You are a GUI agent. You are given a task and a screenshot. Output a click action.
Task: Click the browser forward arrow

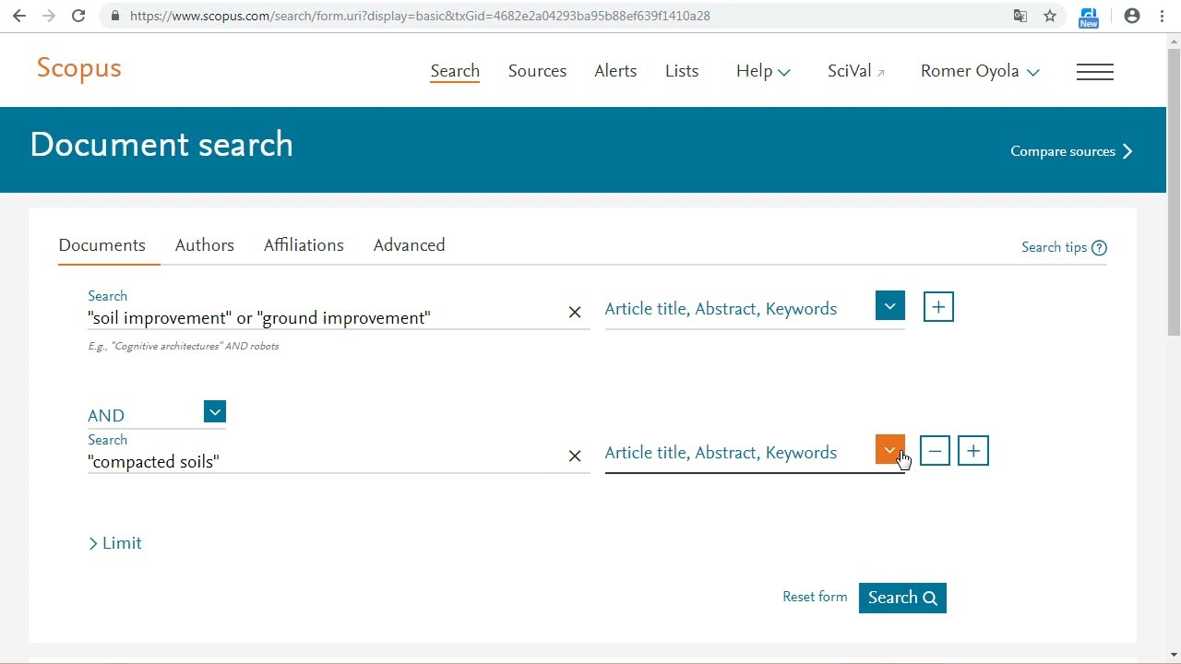click(x=48, y=16)
